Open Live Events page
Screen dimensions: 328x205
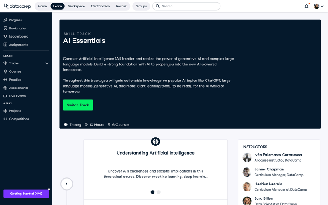[17, 96]
